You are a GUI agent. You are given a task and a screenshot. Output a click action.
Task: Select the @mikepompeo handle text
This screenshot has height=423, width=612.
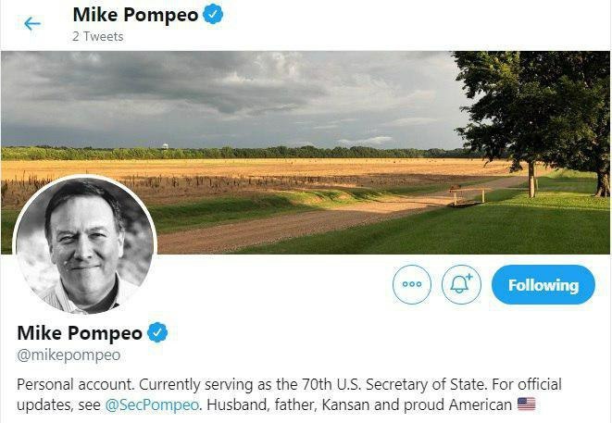pos(69,355)
